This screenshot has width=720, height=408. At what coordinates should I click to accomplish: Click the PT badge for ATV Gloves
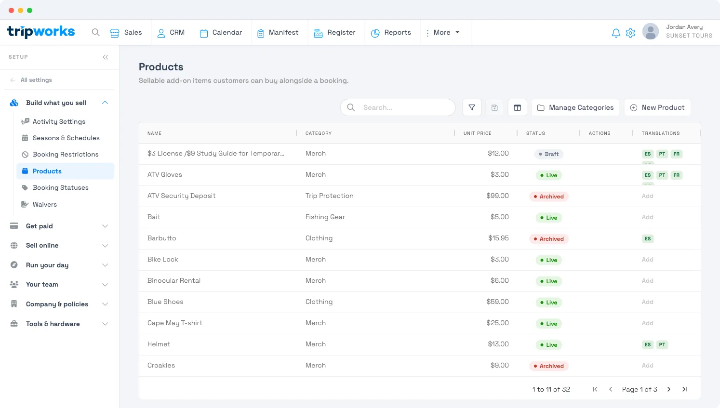(662, 175)
